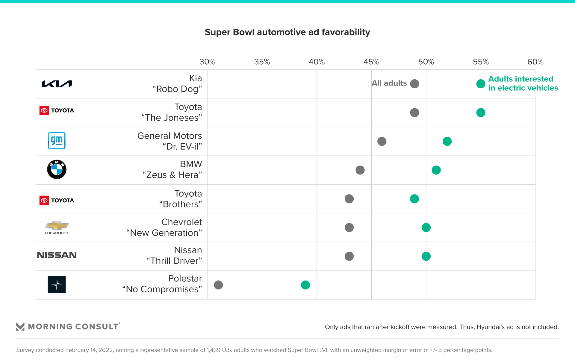The width and height of the screenshot is (575, 363).
Task: Click the Kia logo
Action: (57, 84)
